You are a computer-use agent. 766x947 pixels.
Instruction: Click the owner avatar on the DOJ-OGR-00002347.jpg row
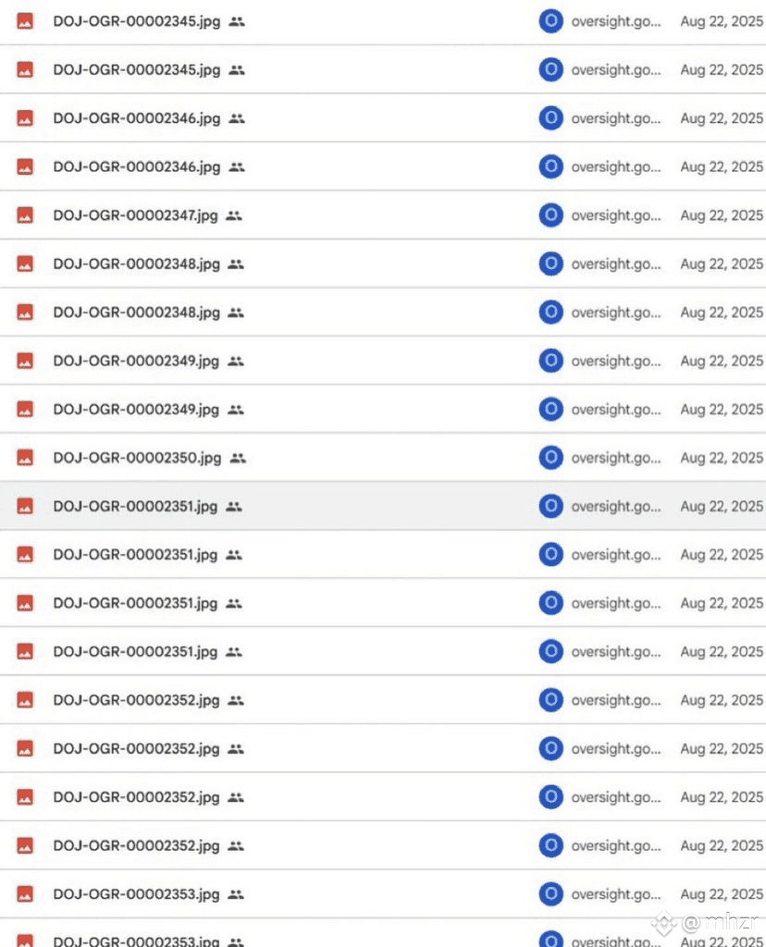(x=550, y=215)
